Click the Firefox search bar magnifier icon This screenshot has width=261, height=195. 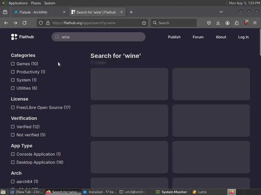pyautogui.click(x=155, y=23)
